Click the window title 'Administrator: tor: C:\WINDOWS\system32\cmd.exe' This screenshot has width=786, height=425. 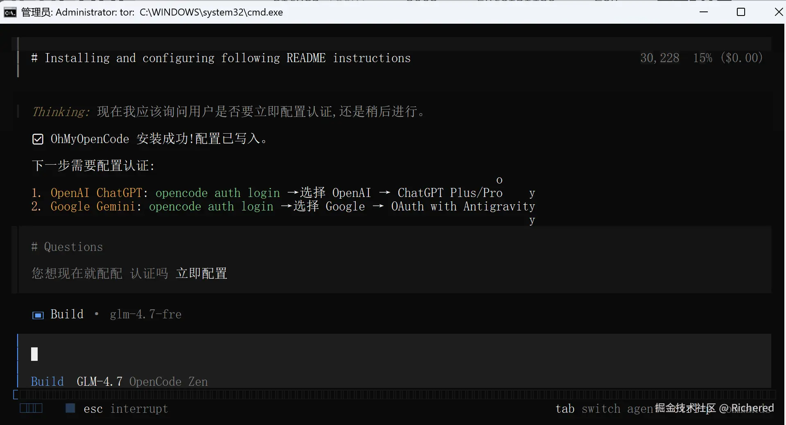pyautogui.click(x=169, y=12)
